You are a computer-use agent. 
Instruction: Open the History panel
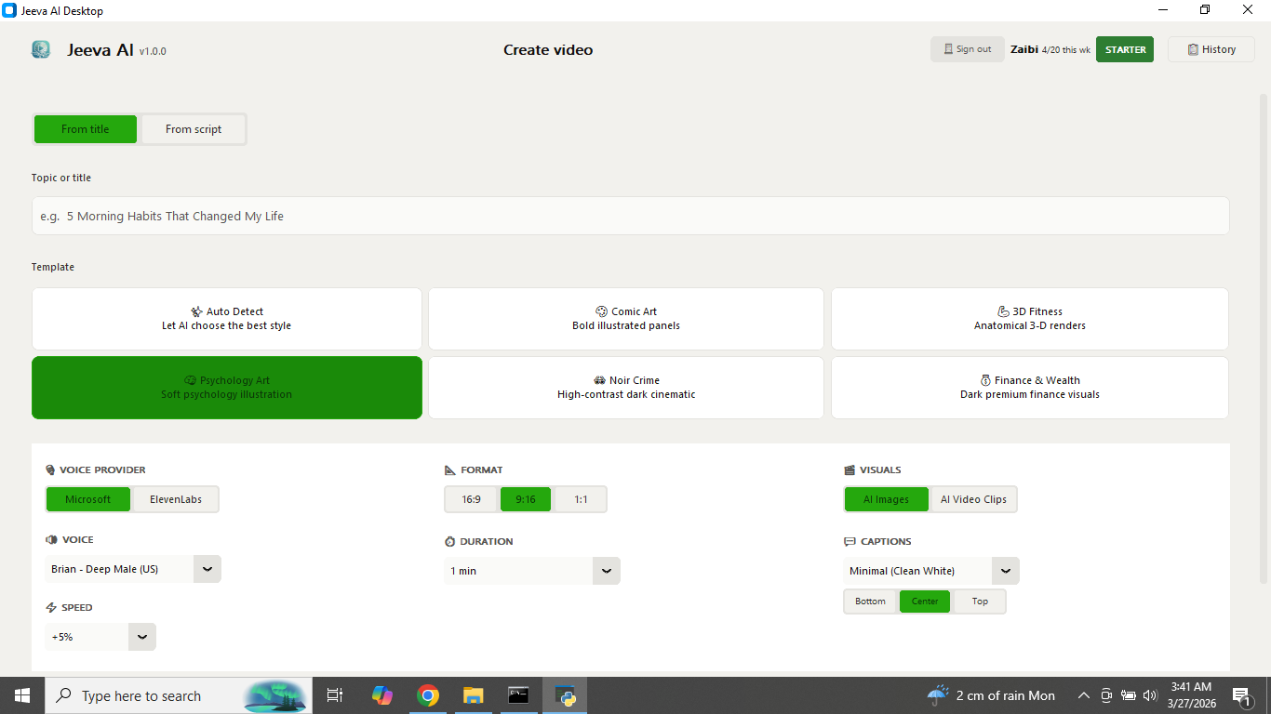tap(1211, 49)
